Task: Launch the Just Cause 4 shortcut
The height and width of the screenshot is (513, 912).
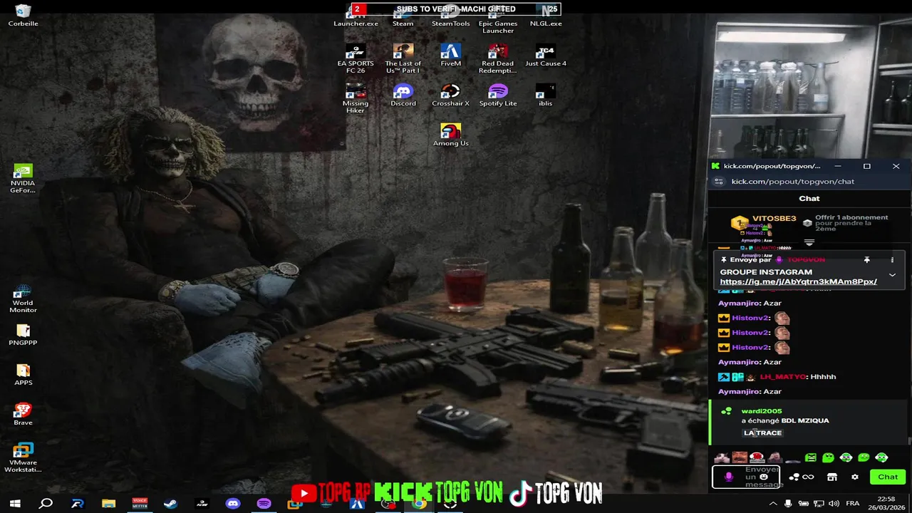Action: [x=546, y=55]
